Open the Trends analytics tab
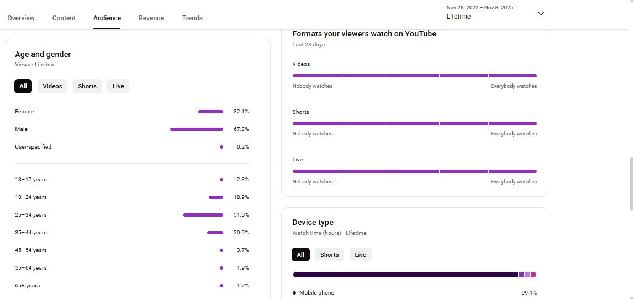Screen dimensions: 634x299 coord(192,18)
